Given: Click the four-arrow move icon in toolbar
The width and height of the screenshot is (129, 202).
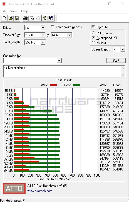Looking at the screenshot, I should pyautogui.click(x=38, y=18).
